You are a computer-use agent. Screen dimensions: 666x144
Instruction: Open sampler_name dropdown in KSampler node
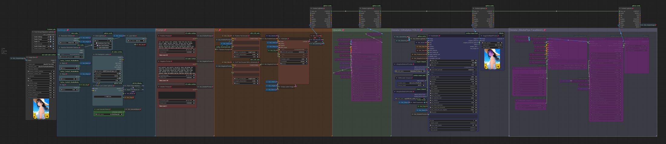click(293, 59)
